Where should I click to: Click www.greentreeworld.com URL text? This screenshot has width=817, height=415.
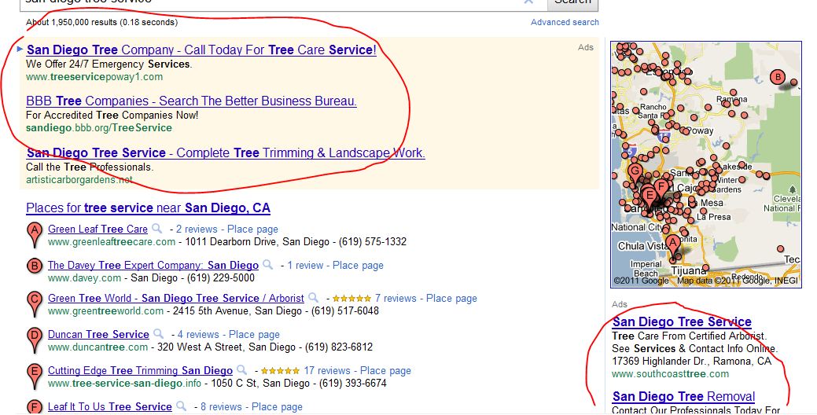coord(106,311)
